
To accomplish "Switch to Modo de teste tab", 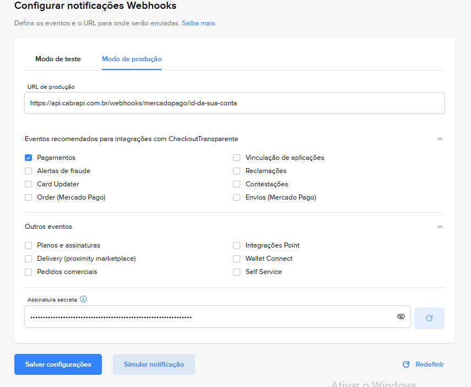I will click(58, 59).
